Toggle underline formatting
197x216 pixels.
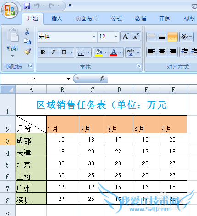click(64, 53)
